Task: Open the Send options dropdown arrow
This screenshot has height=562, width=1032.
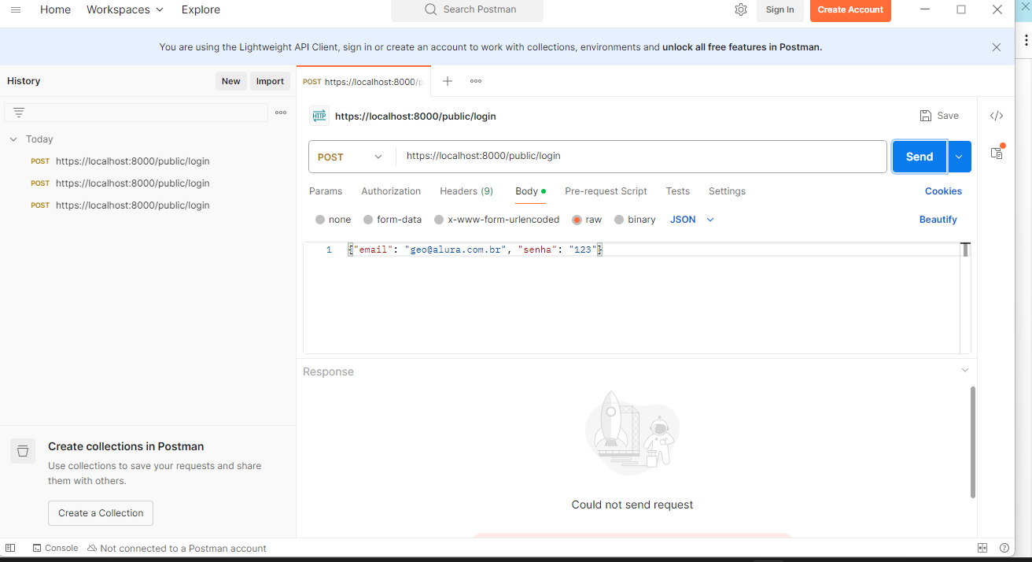Action: tap(960, 157)
